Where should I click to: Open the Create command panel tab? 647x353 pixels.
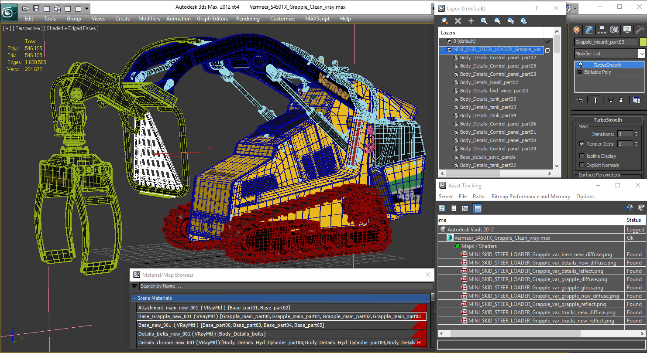coord(577,30)
